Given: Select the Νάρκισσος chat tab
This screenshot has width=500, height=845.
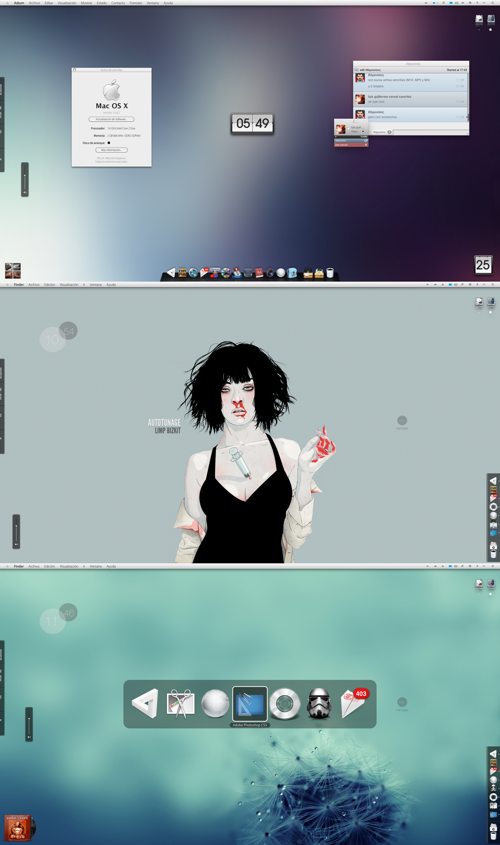Looking at the screenshot, I should click(380, 132).
